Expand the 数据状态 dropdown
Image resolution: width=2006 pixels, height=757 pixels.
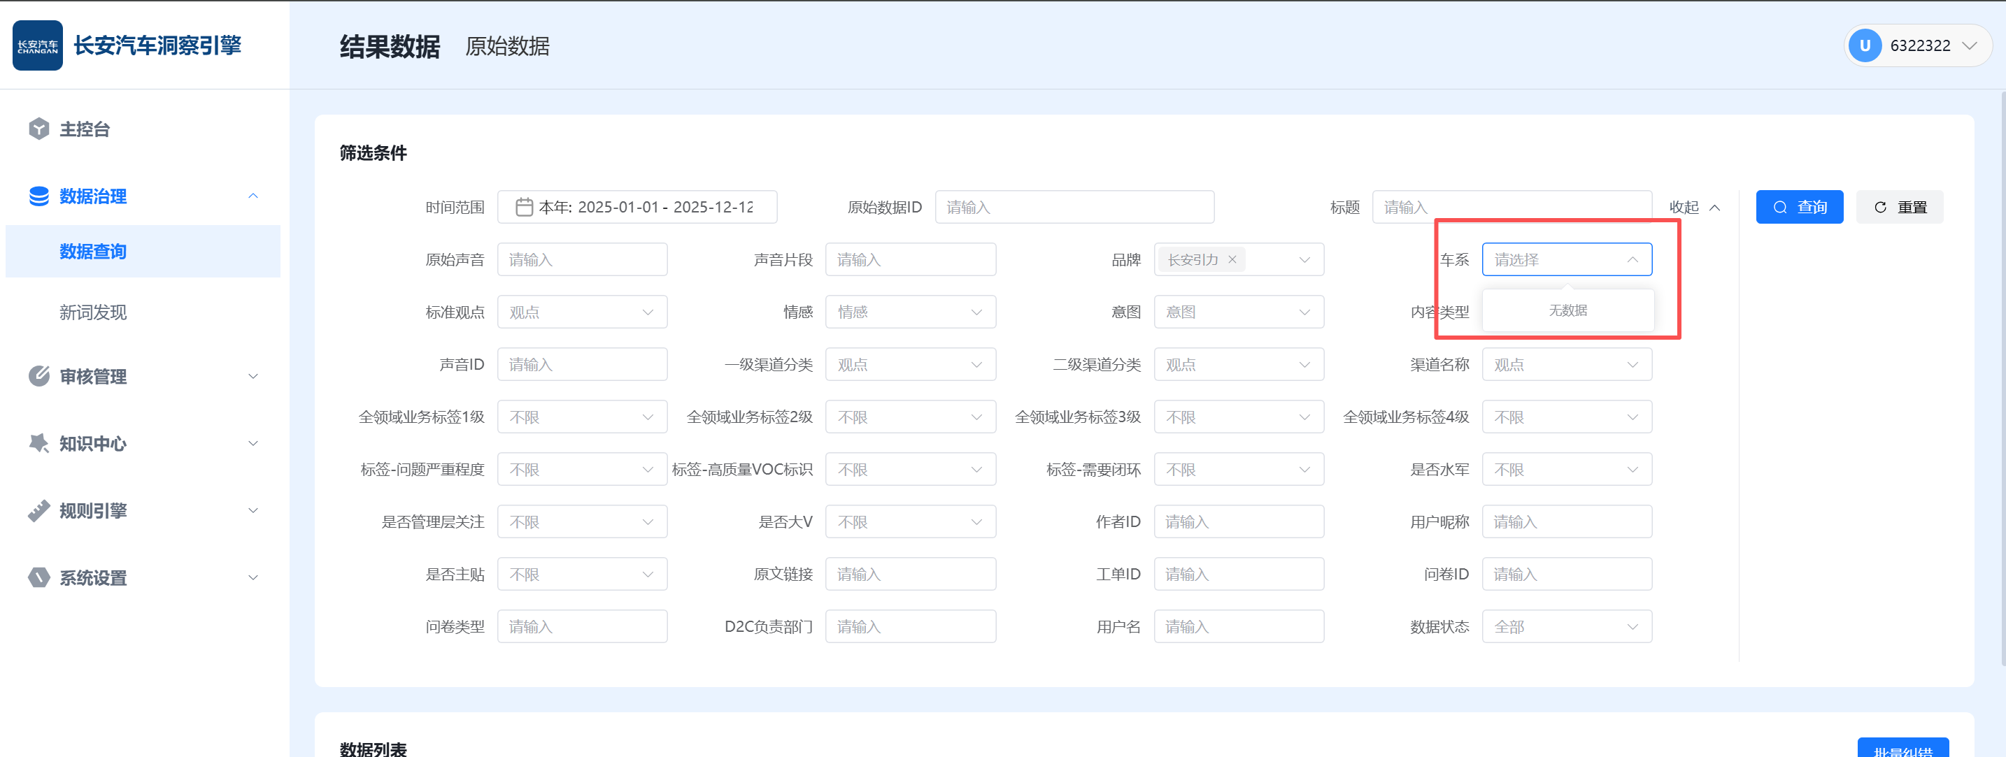tap(1566, 627)
